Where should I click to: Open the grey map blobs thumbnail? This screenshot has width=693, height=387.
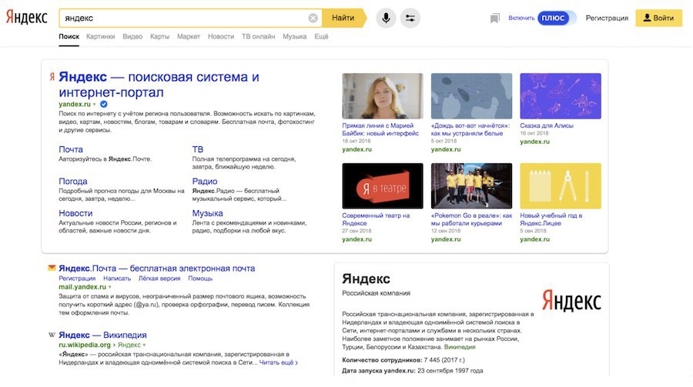(x=471, y=96)
